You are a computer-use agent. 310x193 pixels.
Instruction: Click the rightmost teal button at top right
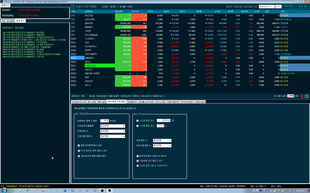pos(303,6)
